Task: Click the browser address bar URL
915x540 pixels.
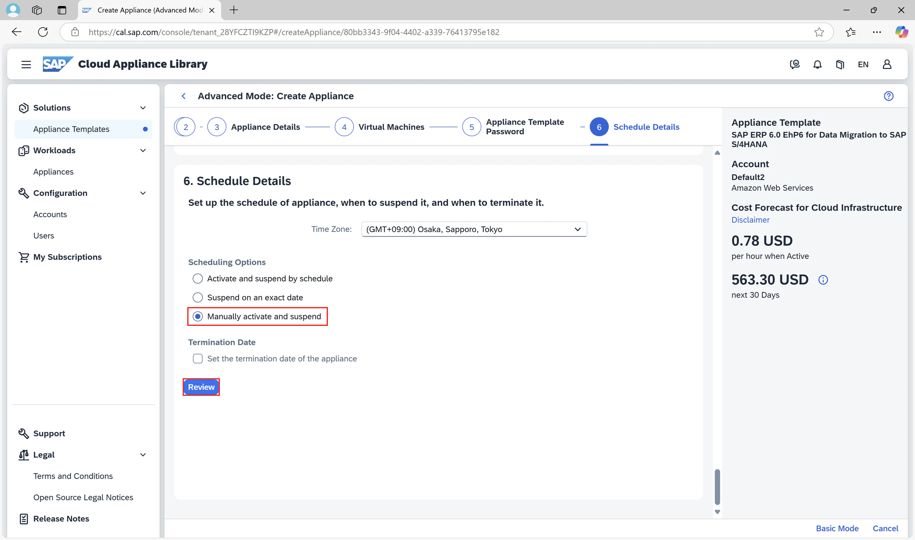Action: tap(294, 32)
